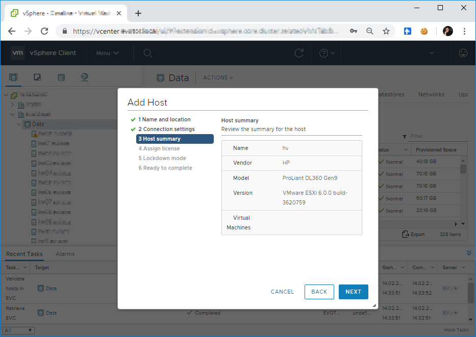The image size is (476, 337).
Task: Switch to the Datastores tab
Action: [x=392, y=94]
